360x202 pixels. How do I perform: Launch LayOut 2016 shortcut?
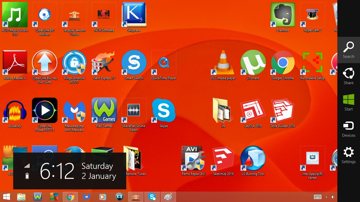253,113
